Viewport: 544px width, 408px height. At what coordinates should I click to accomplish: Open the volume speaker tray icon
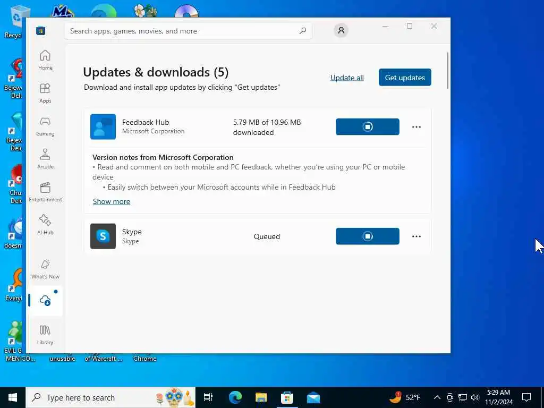pos(475,397)
